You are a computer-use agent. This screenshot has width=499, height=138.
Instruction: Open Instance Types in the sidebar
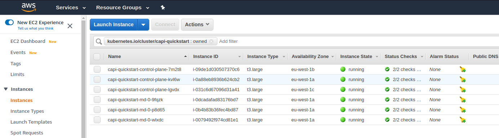tap(27, 111)
